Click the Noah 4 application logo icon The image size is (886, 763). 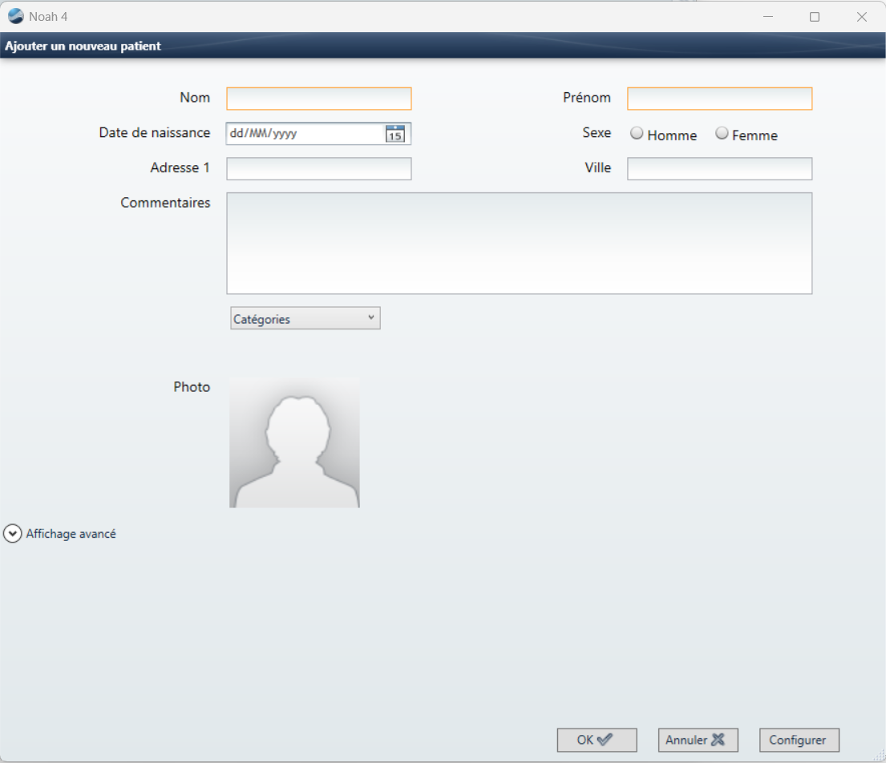pyautogui.click(x=16, y=16)
